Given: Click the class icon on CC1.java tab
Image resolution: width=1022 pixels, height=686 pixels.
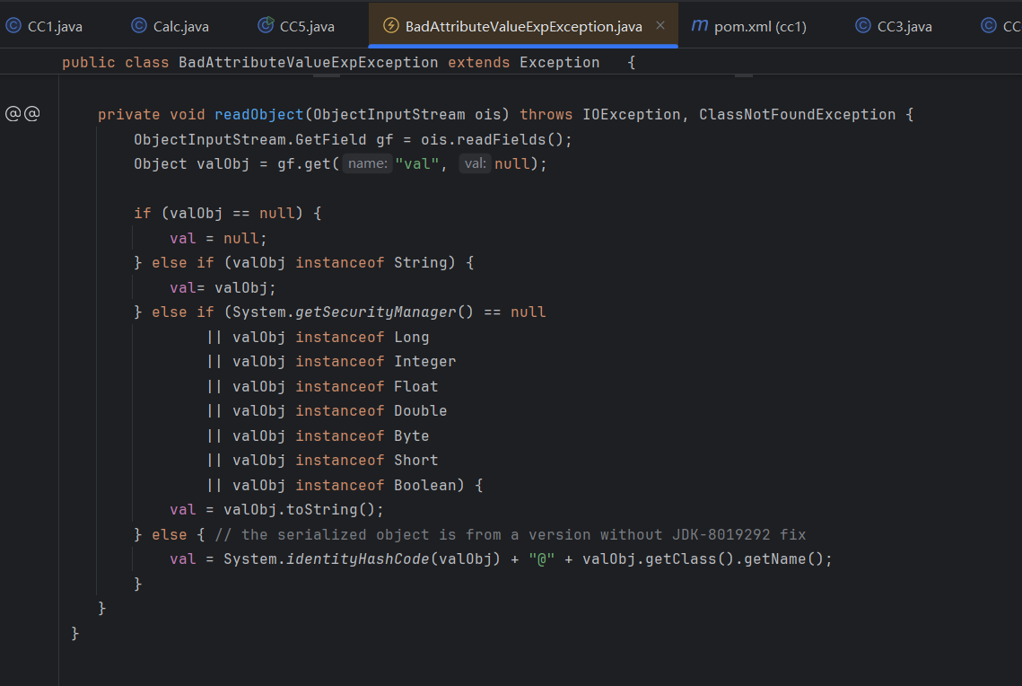Looking at the screenshot, I should (13, 26).
